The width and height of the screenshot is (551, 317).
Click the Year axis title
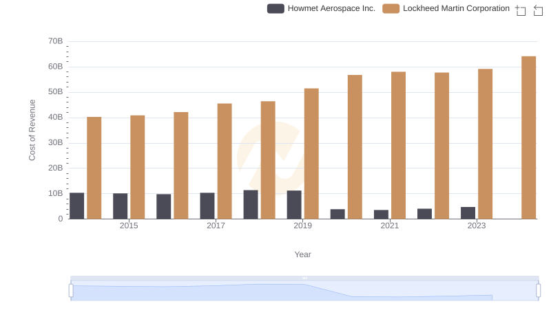[302, 254]
